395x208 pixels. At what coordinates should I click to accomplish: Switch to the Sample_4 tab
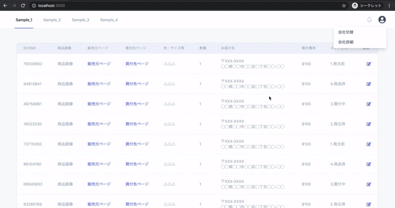[x=109, y=20]
